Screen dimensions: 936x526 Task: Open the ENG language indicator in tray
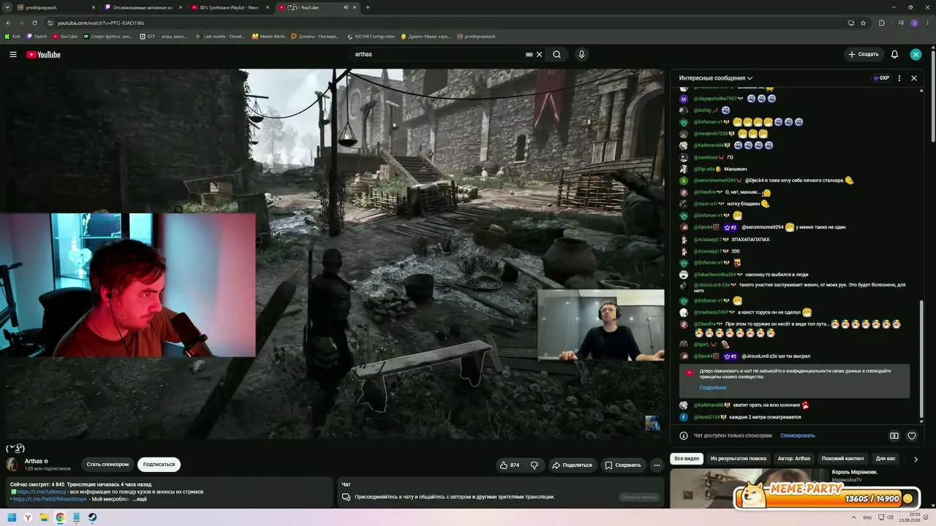click(x=868, y=517)
